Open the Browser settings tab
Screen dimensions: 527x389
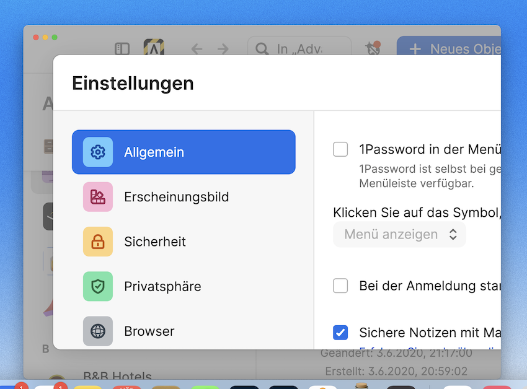click(149, 331)
